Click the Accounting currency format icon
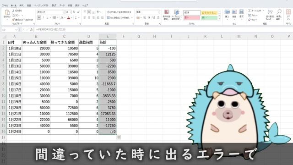The height and width of the screenshot is (165, 293). [x=138, y=18]
